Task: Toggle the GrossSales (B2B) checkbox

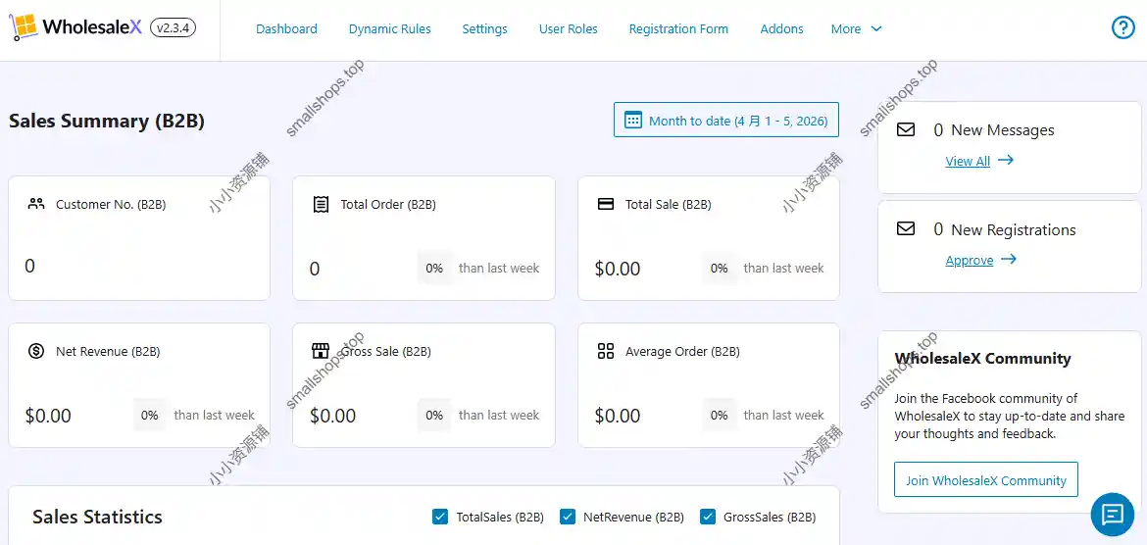Action: (708, 517)
